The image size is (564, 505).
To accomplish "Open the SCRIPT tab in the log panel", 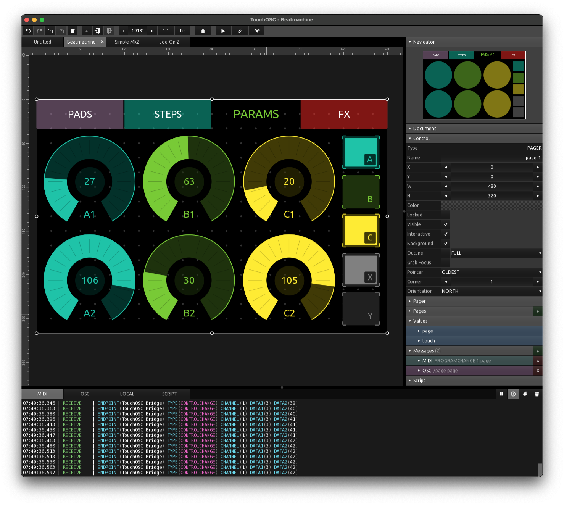I will coord(169,394).
